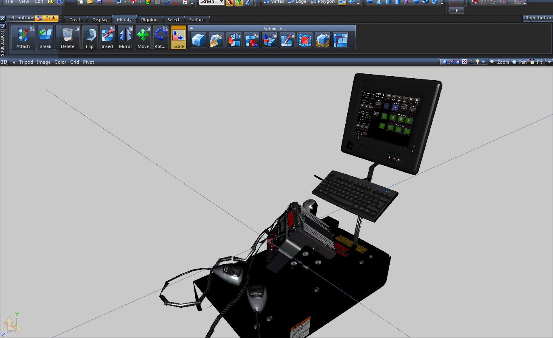The height and width of the screenshot is (338, 553).
Task: Open the viewport Color menu
Action: click(x=61, y=62)
